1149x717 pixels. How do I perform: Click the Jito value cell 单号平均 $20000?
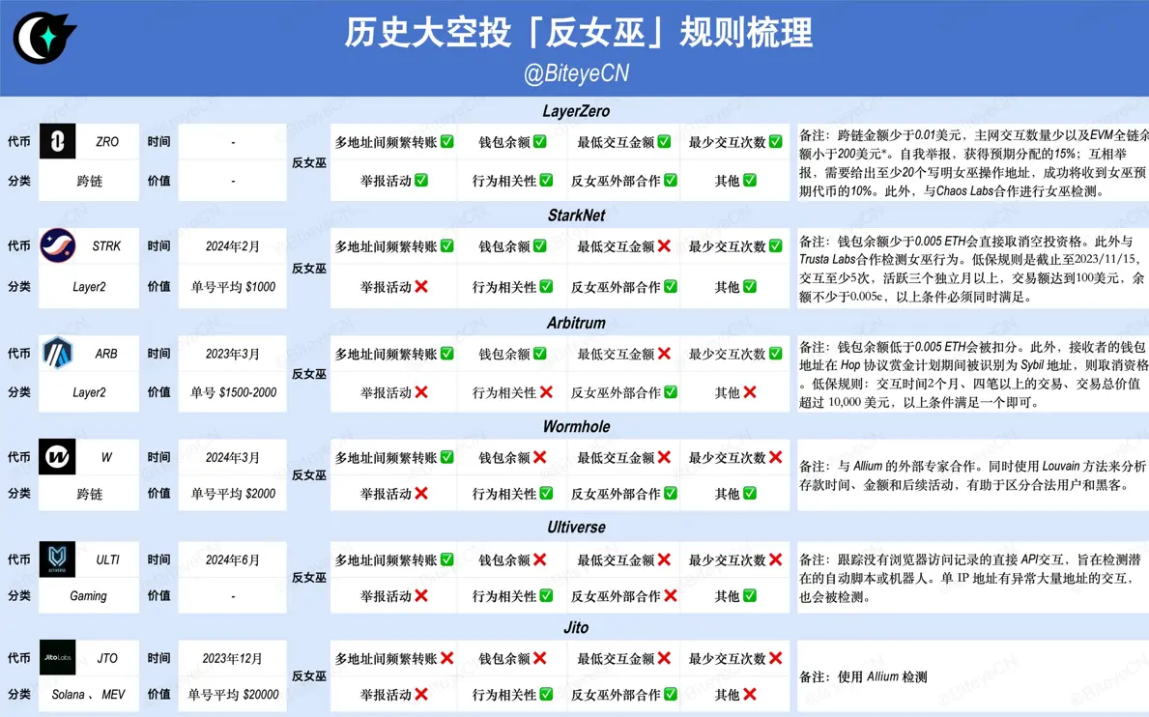pos(233,695)
